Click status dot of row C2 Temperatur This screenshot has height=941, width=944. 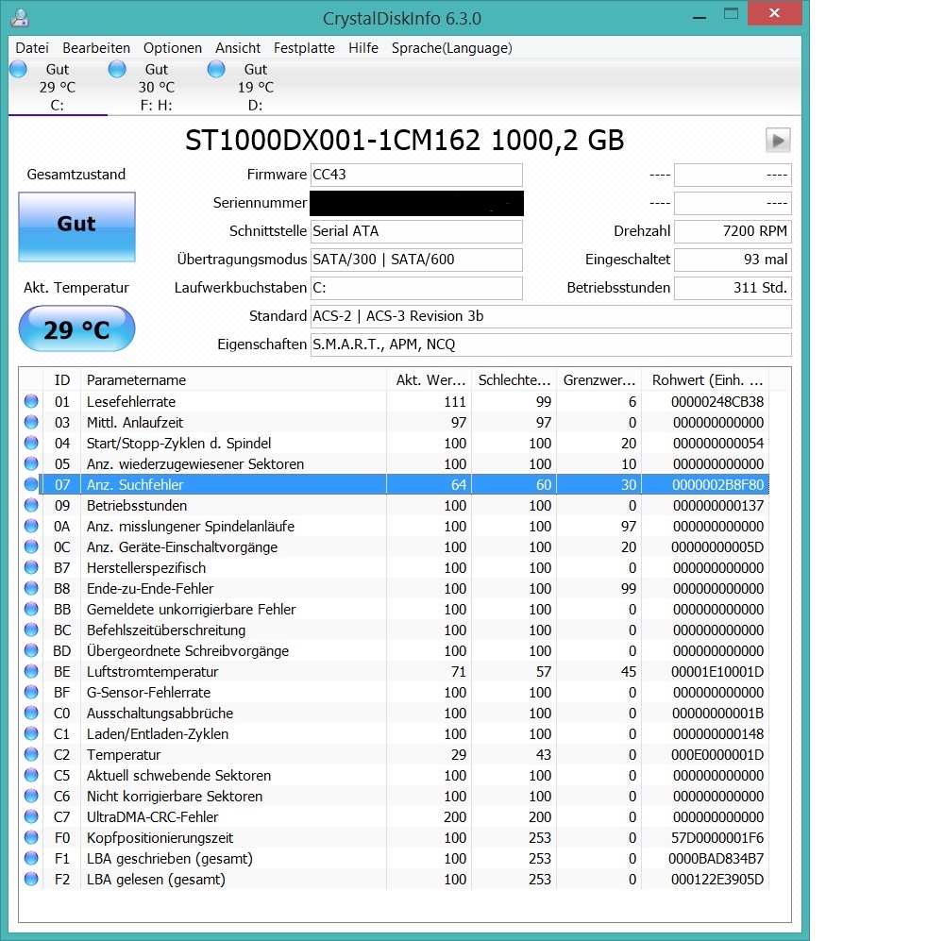pos(31,754)
